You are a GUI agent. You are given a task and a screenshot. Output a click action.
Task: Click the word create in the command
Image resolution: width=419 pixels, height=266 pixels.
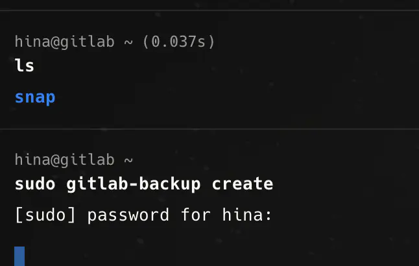[x=243, y=184]
